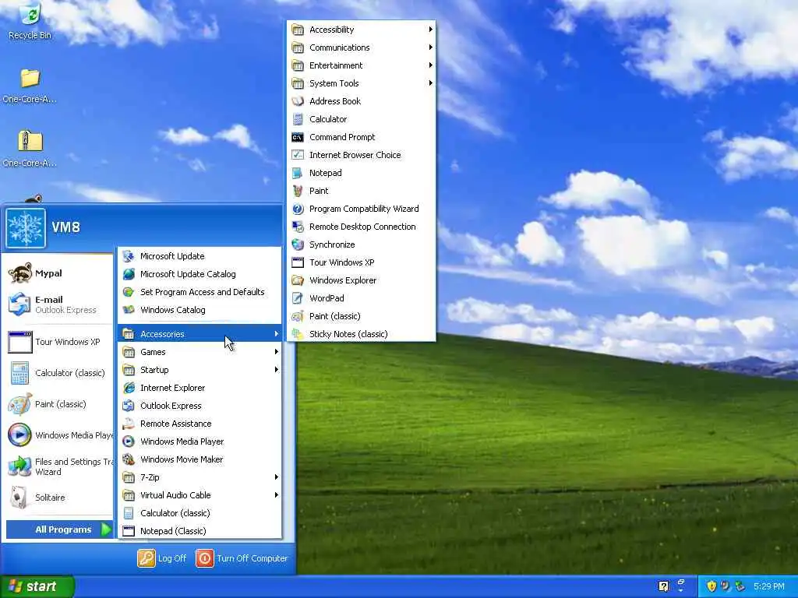Open Paint (classic) in Accessories menu
This screenshot has width=798, height=598.
click(x=362, y=316)
